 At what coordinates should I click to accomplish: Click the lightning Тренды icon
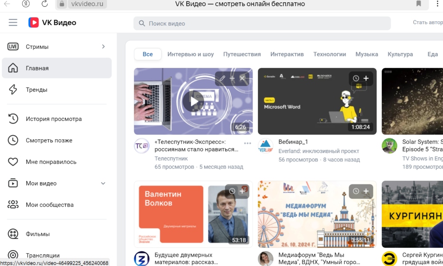pyautogui.click(x=13, y=90)
